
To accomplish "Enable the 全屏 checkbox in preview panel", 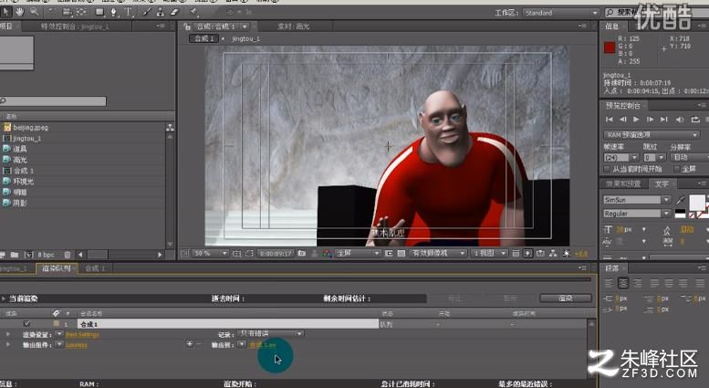I will 677,169.
